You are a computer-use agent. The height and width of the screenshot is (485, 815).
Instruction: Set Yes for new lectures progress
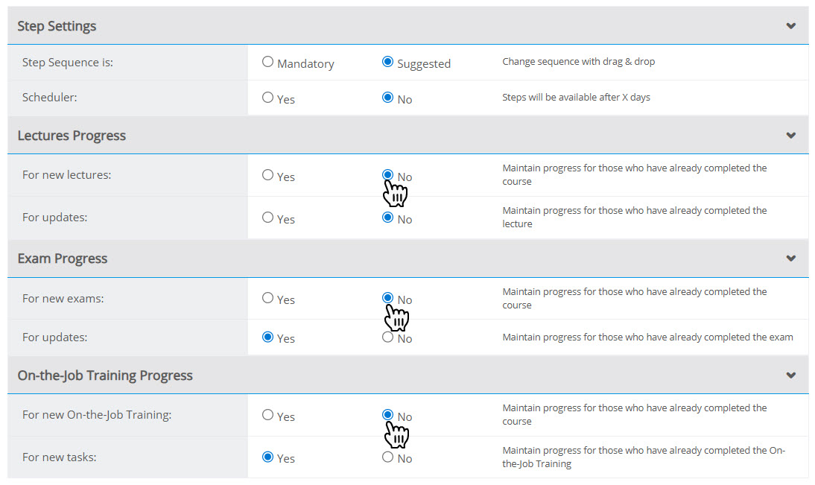coord(267,175)
